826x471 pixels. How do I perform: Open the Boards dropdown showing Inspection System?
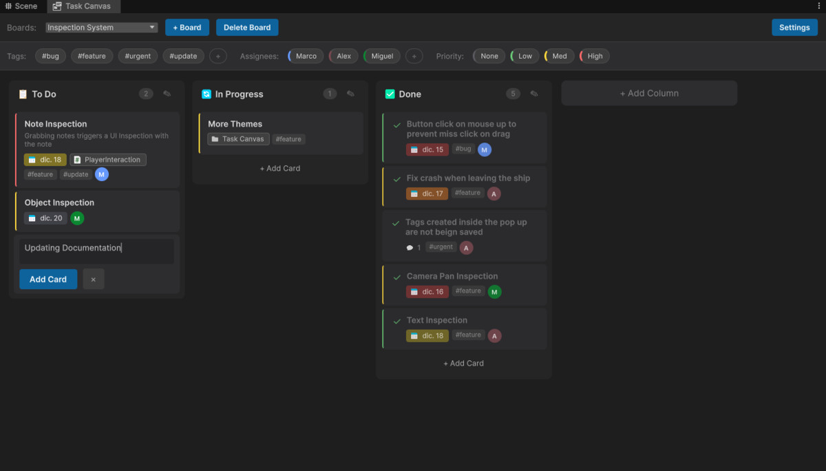click(x=100, y=27)
